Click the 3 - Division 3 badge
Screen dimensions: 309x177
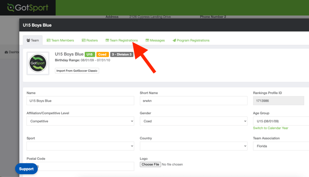click(x=122, y=55)
